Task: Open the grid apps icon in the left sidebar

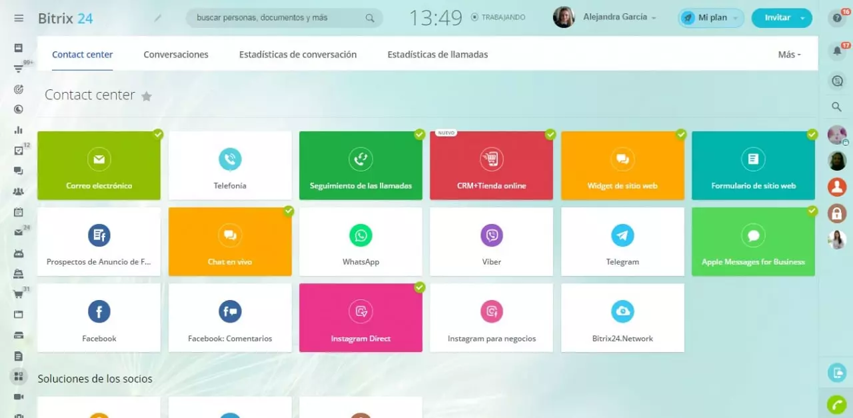Action: tap(19, 377)
